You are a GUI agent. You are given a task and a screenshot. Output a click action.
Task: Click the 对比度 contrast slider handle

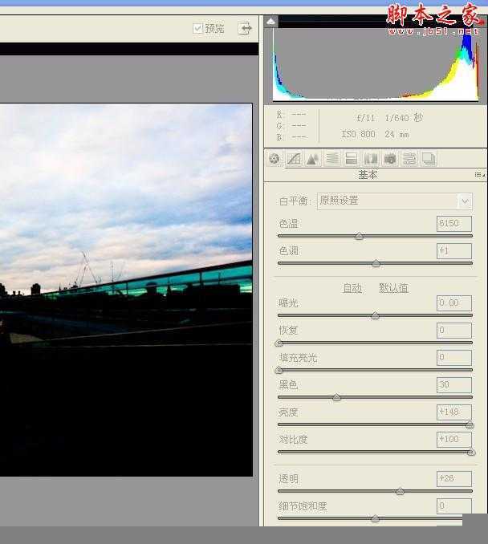tap(471, 453)
